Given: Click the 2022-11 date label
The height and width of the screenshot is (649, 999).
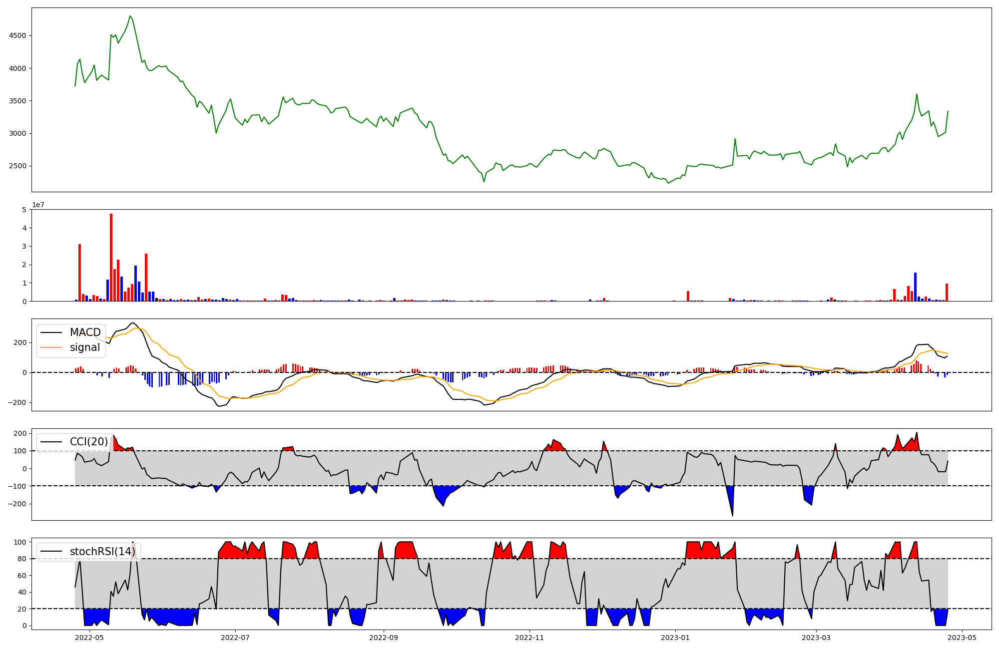Looking at the screenshot, I should (529, 638).
